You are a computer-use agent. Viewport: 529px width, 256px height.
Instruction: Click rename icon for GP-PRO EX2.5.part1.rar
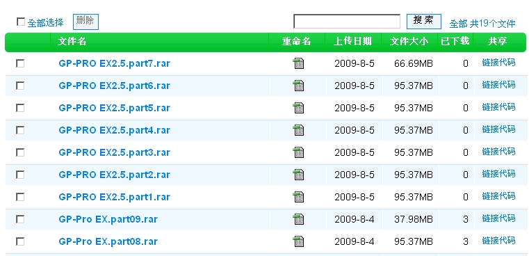point(298,197)
